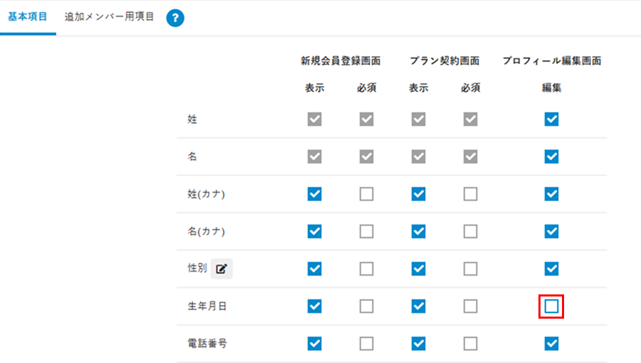Image resolution: width=641 pixels, height=363 pixels.
Task: Uncheck profile edit checkbox for 姓
Action: [552, 119]
